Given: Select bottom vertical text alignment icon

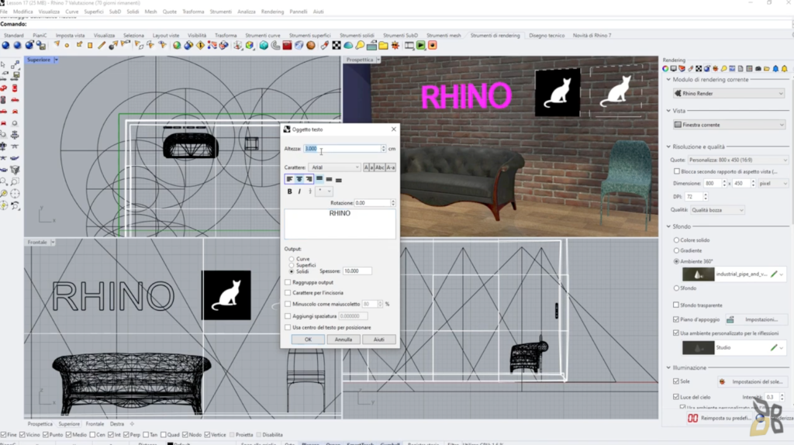Looking at the screenshot, I should click(339, 179).
